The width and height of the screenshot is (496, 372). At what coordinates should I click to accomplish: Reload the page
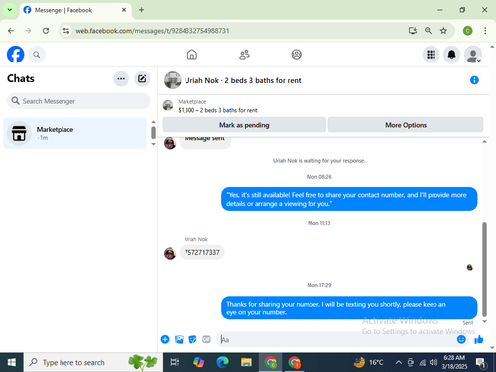pos(46,31)
